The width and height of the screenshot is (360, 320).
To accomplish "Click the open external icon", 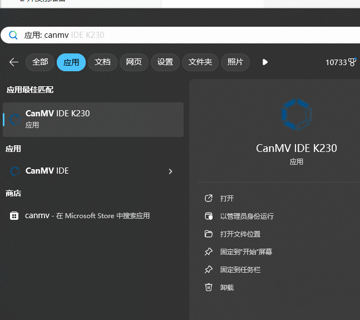I will [x=209, y=198].
